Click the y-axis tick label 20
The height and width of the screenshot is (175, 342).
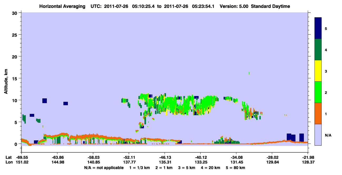coord(15,56)
